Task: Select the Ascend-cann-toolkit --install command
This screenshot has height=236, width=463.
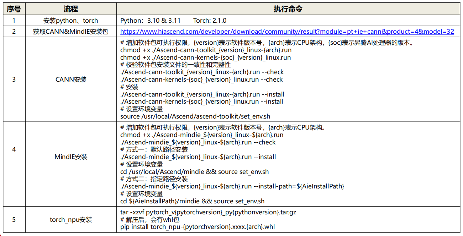Action: coord(202,94)
